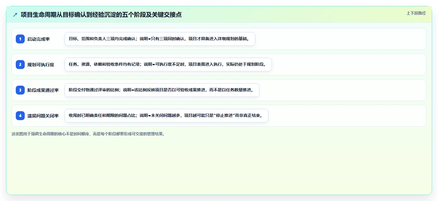Select step number badge 4
Viewport: 438px width, 201px height.
click(x=20, y=116)
